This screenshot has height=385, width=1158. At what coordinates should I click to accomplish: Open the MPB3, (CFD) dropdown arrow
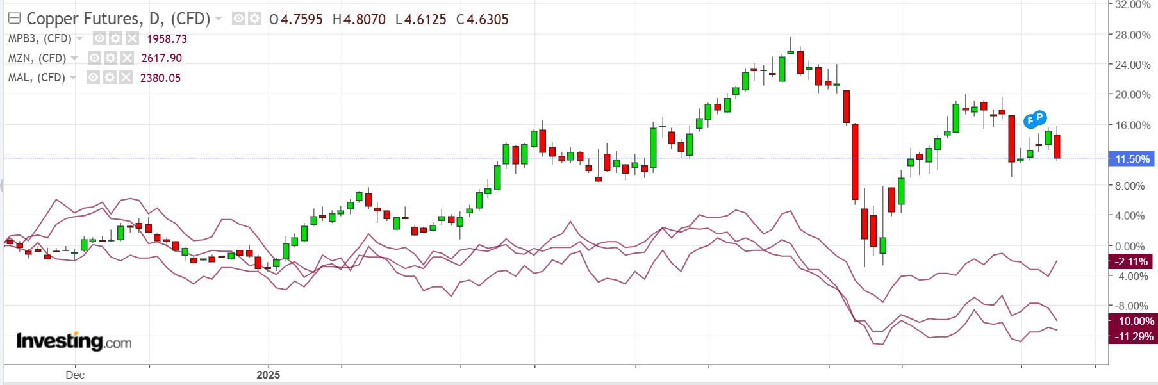(x=79, y=38)
